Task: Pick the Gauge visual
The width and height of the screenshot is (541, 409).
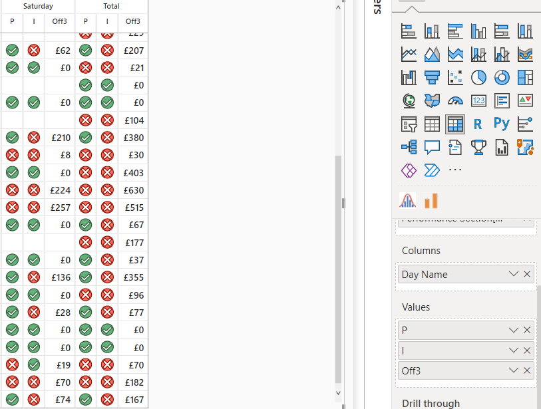Action: 455,100
